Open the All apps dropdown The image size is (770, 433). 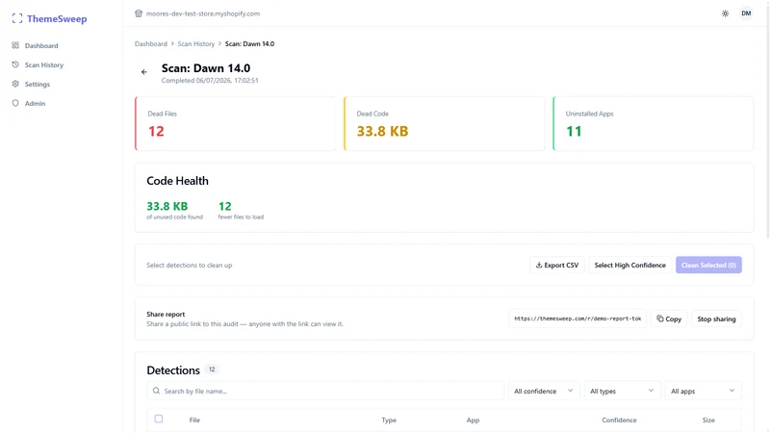click(703, 391)
